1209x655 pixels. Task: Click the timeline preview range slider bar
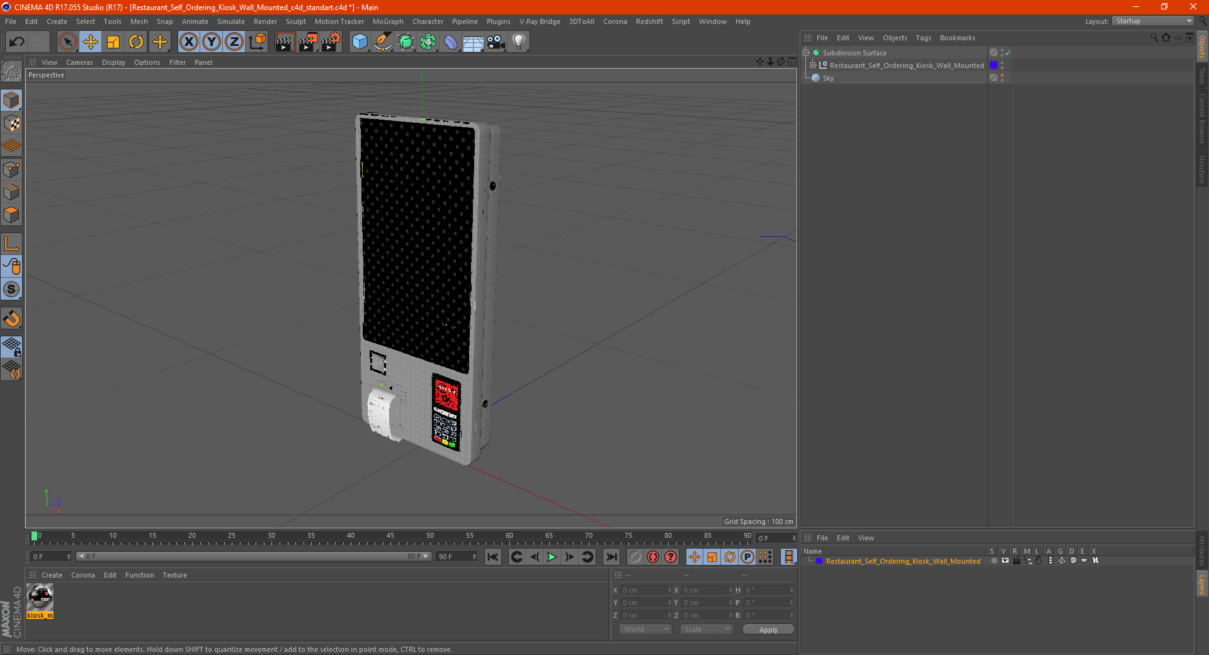pos(254,556)
